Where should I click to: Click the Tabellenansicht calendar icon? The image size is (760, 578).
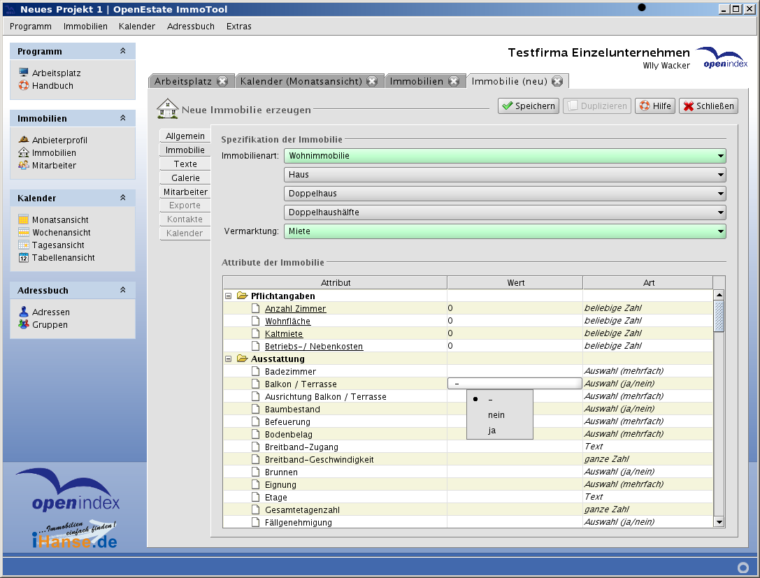(24, 258)
